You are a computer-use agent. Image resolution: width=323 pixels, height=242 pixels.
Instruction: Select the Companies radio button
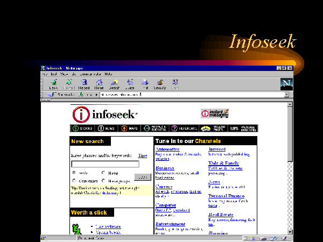click(74, 181)
